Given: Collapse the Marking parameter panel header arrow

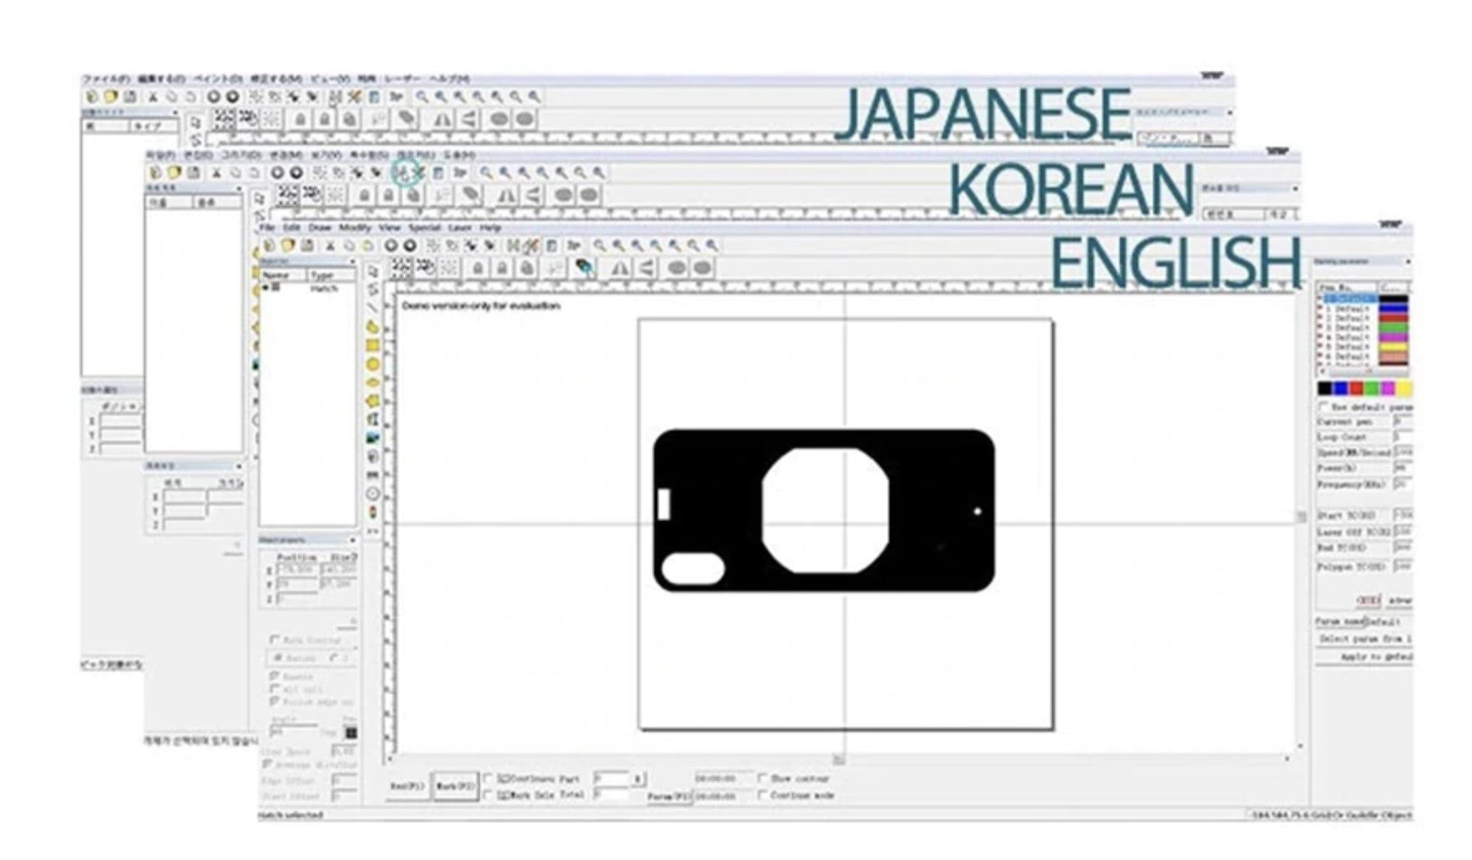Looking at the screenshot, I should 1407,262.
